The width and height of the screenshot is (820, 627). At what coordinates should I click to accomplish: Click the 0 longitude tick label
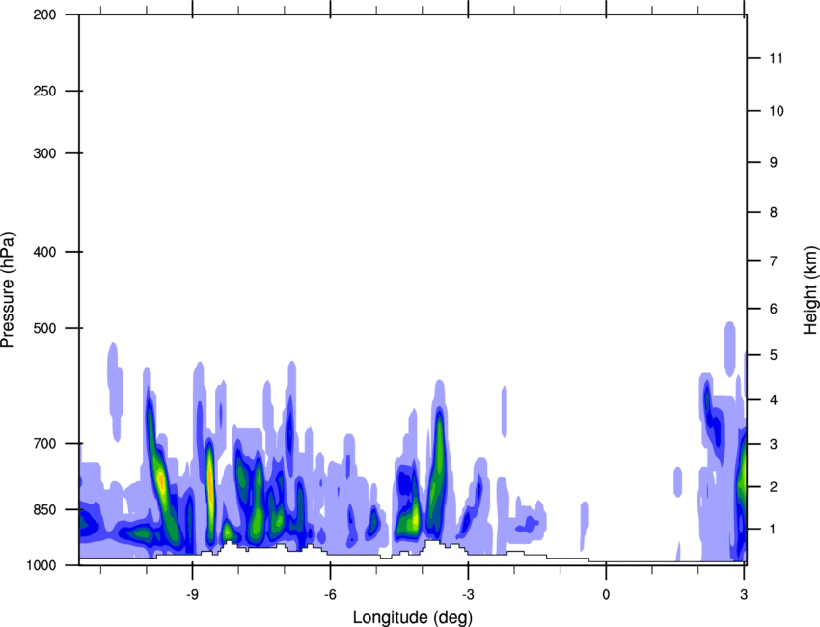click(x=606, y=595)
